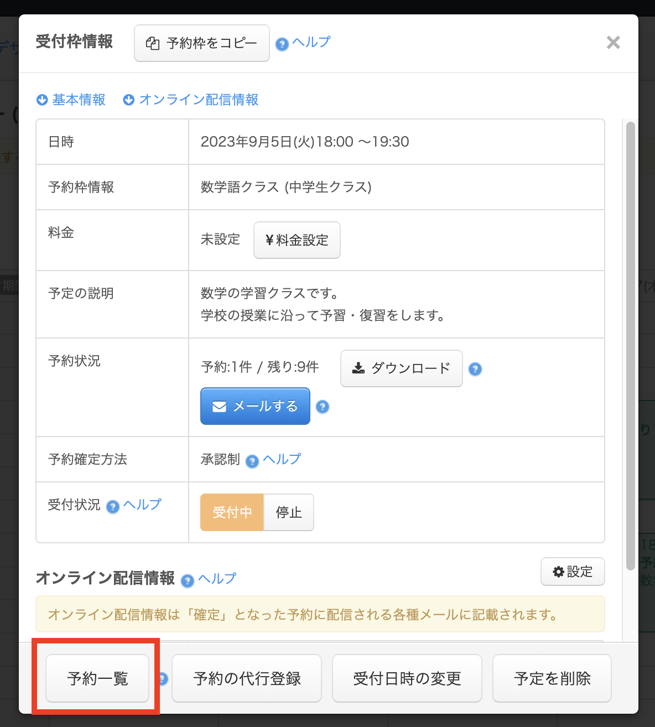This screenshot has height=727, width=655.
Task: Click the help icon next to 受付状況 label
Action: 112,506
